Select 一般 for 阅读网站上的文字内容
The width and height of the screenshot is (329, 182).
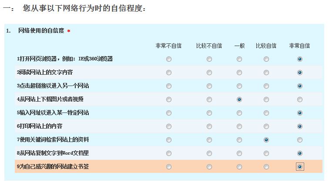pos(239,73)
